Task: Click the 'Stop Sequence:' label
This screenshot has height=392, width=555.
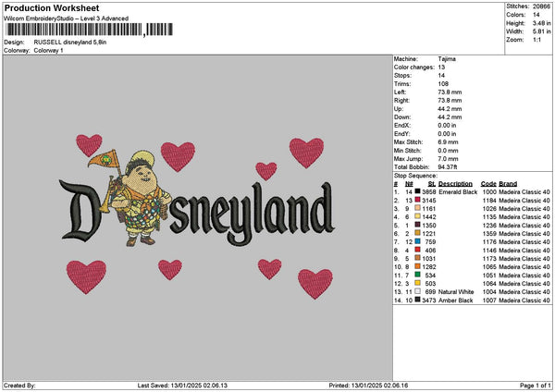Action: [415, 176]
